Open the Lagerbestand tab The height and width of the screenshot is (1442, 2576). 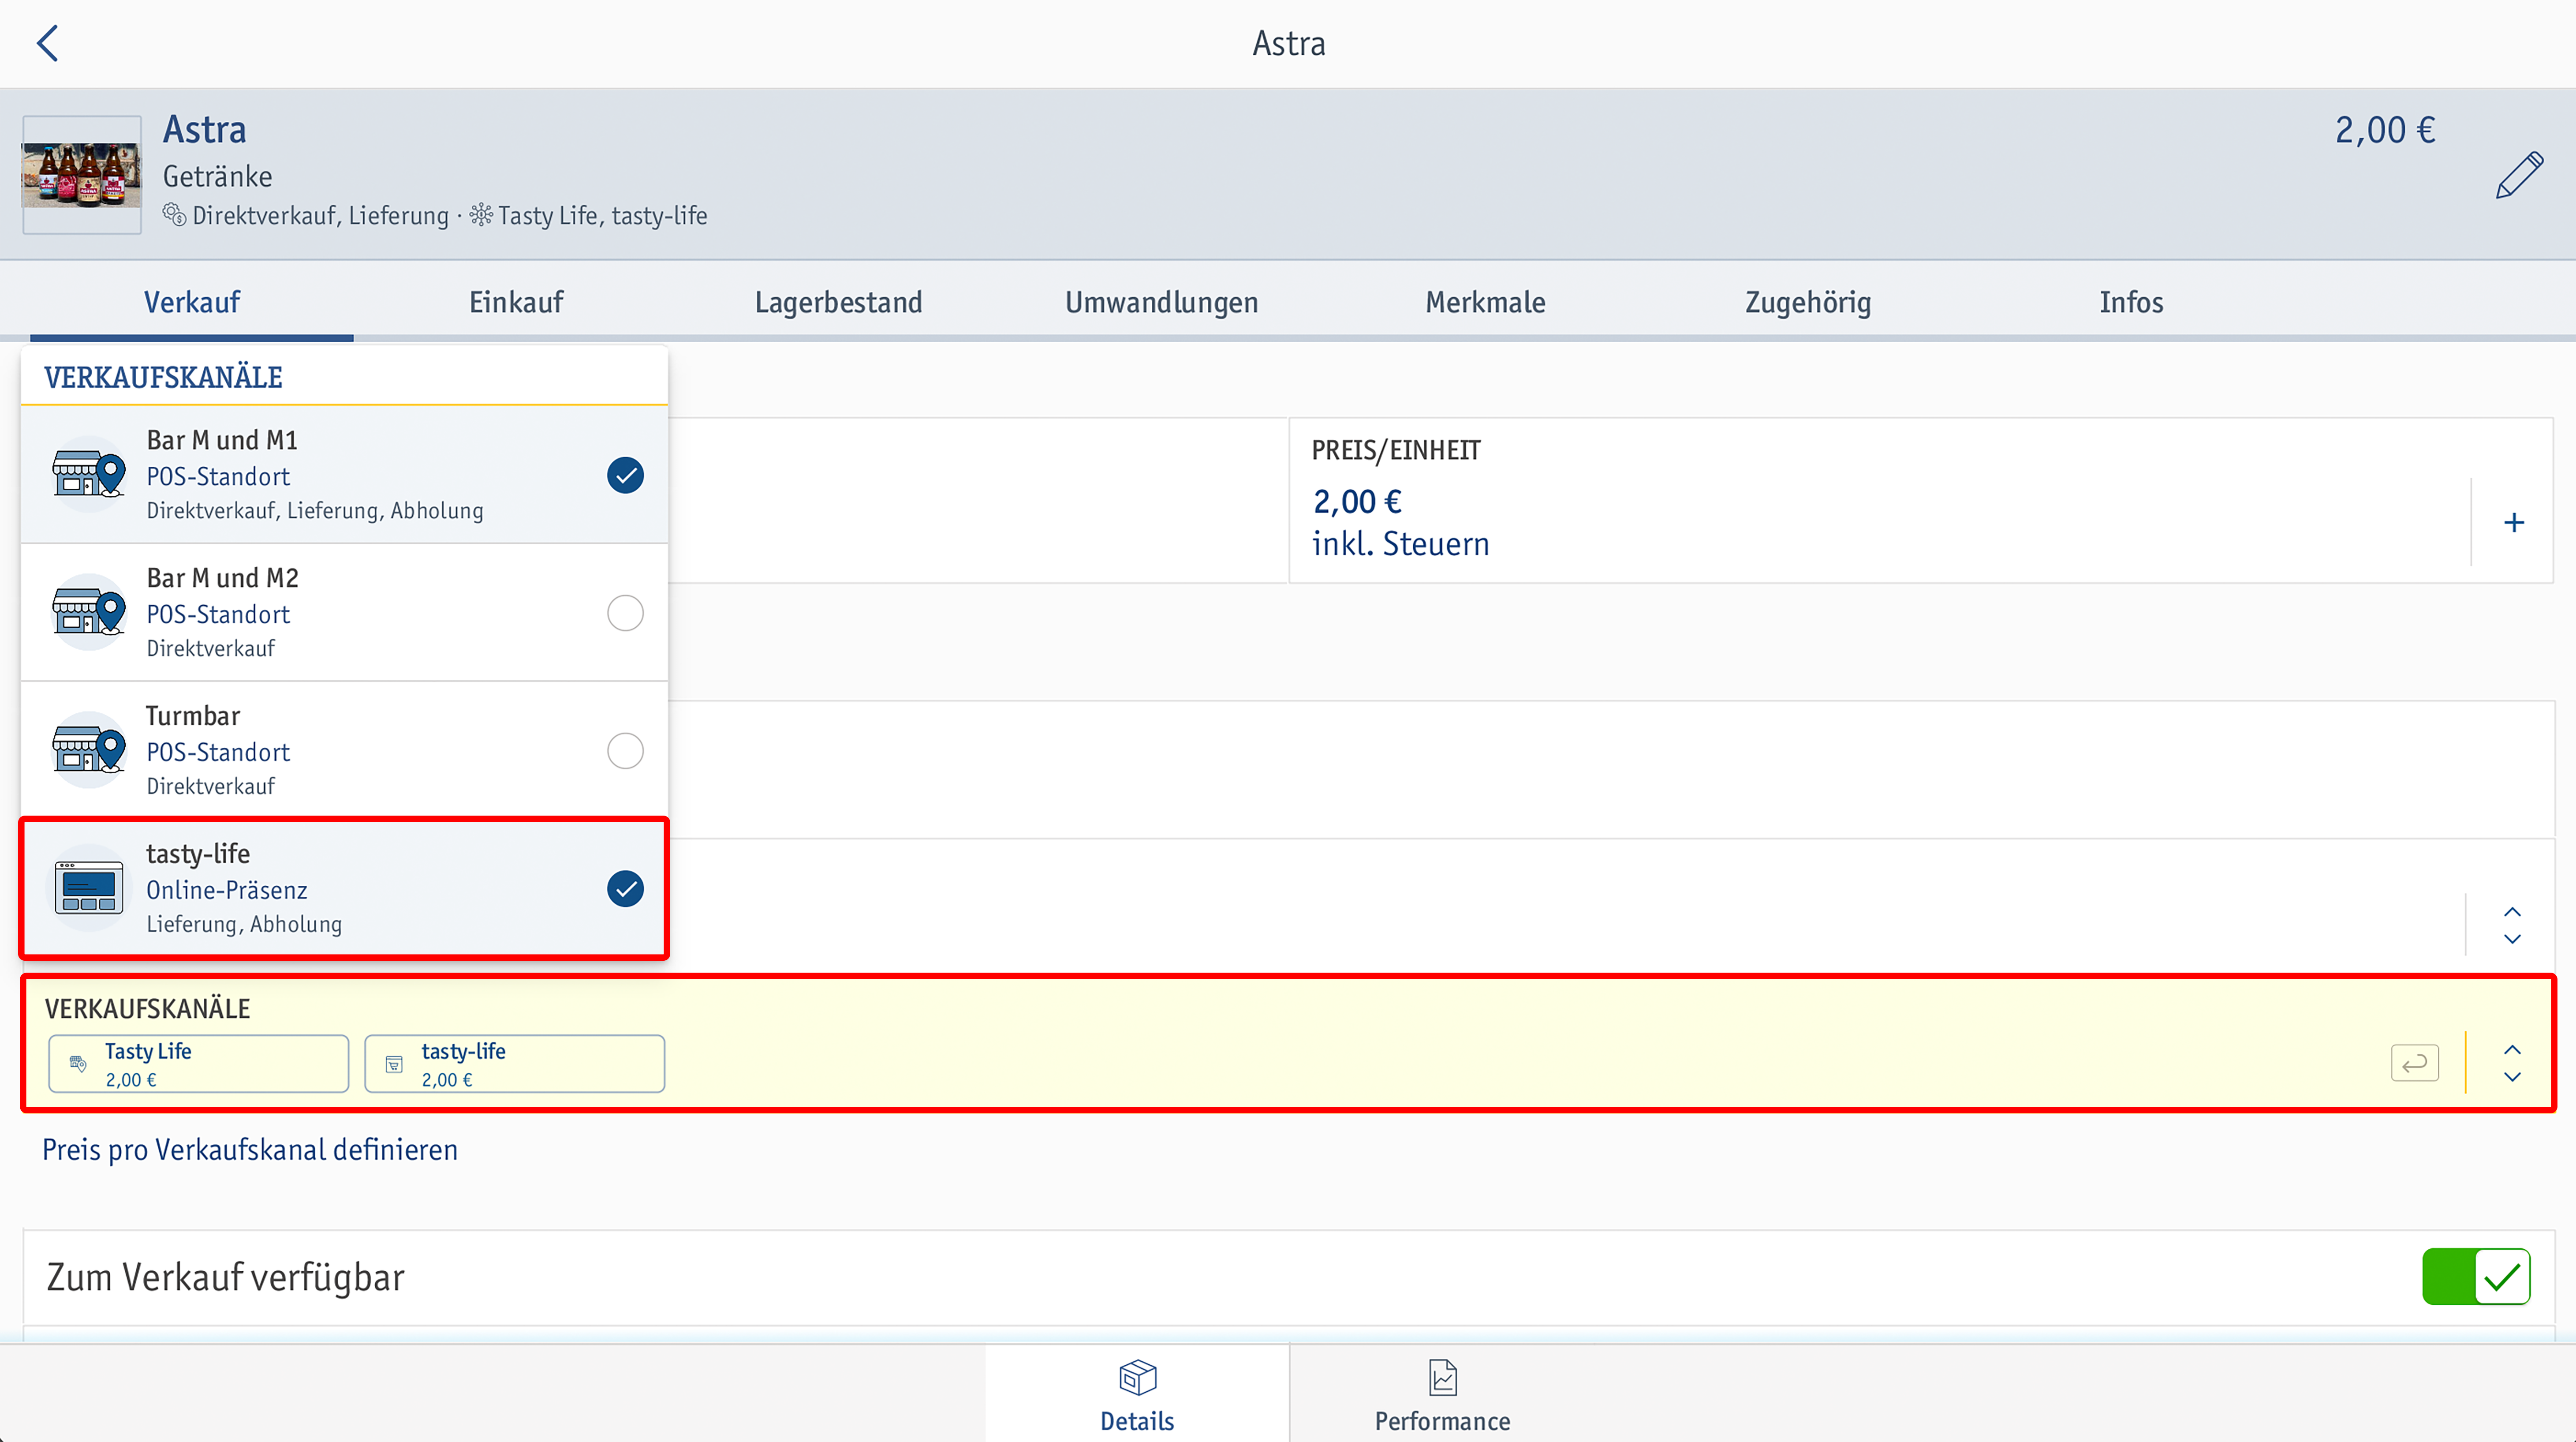(x=839, y=302)
